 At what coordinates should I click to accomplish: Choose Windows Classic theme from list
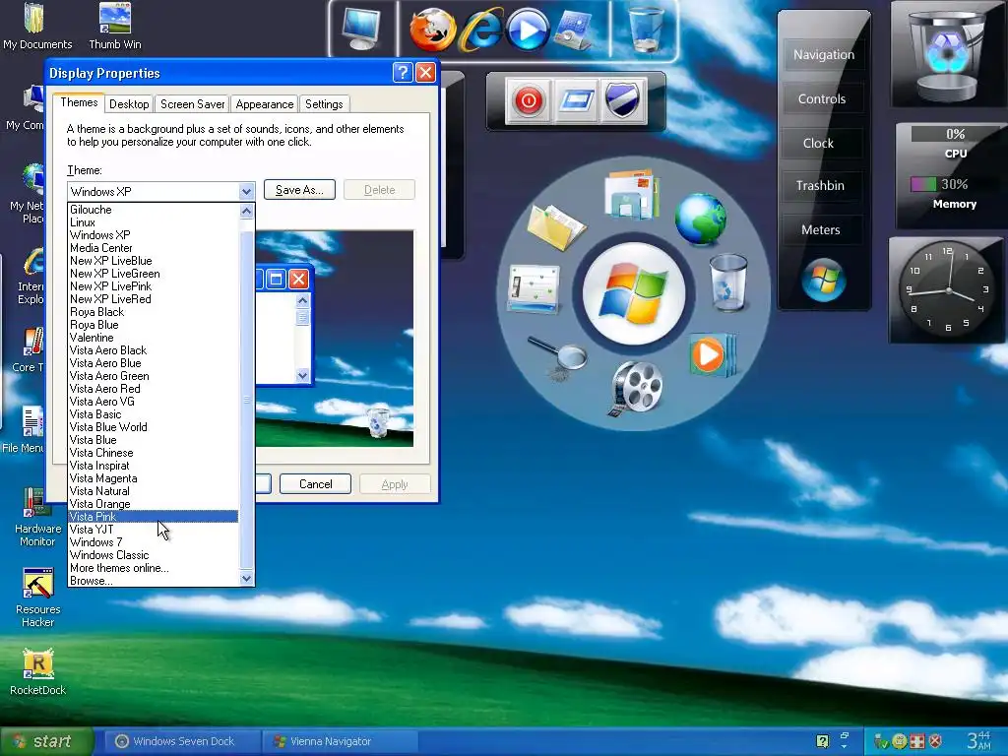[x=153, y=555]
